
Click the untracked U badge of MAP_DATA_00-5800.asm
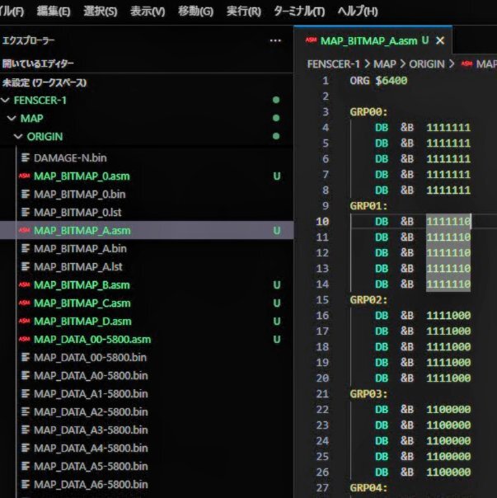tap(277, 339)
